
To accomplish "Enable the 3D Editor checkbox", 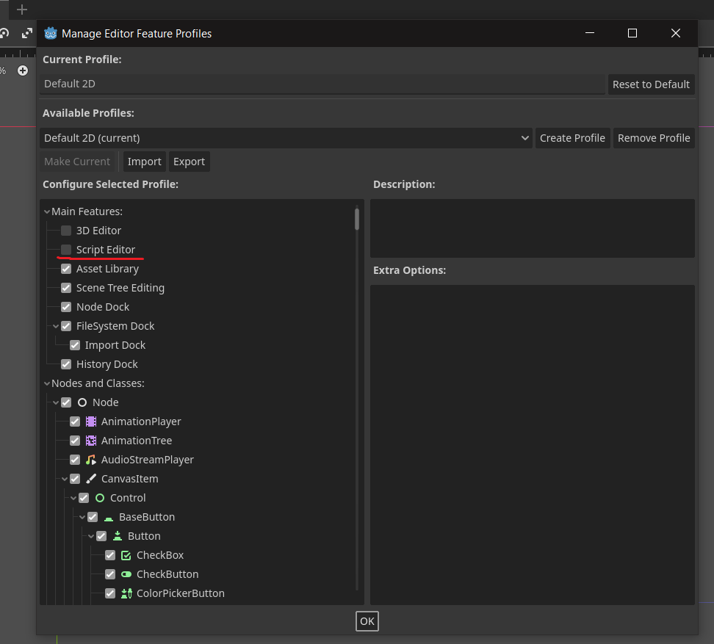I will pyautogui.click(x=65, y=230).
